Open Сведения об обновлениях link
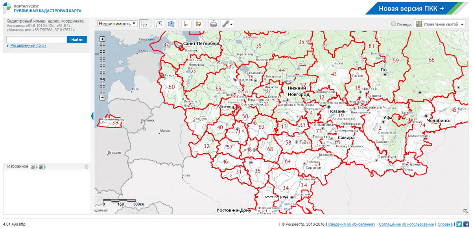The image size is (472, 228). pos(352,224)
